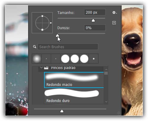Collapse the Pincéis padrão group
Screen dimensions: 148x121
pos(41,68)
